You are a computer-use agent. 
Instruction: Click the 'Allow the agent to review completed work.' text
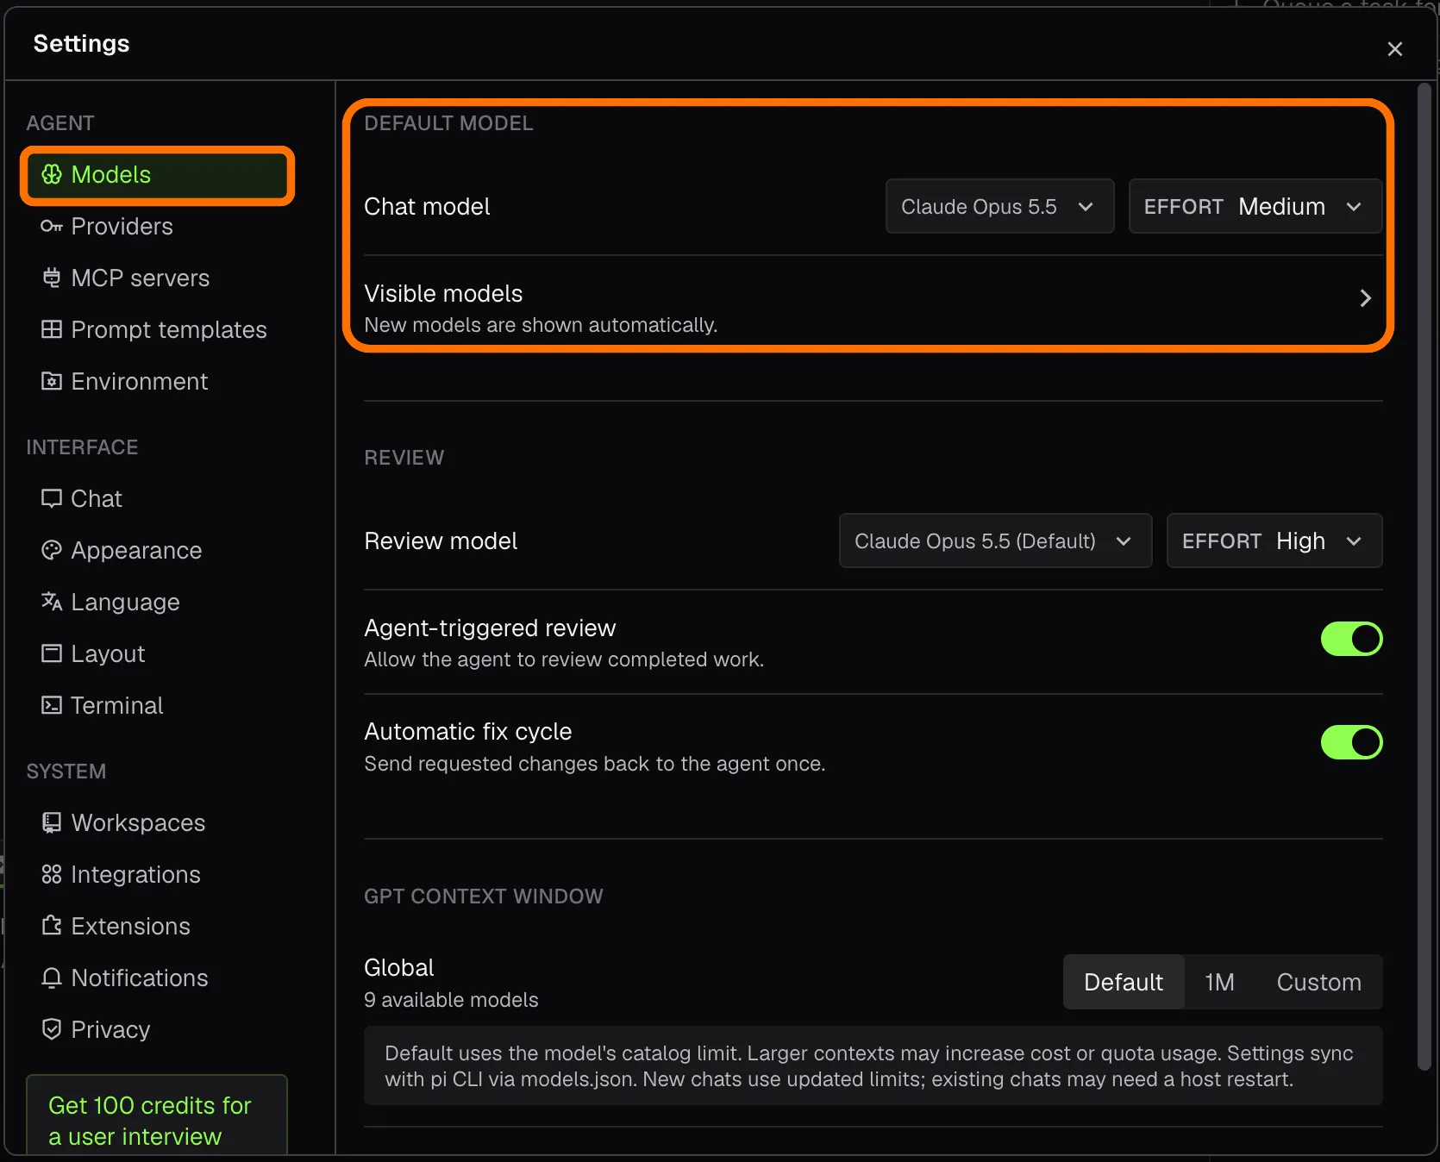[x=564, y=659]
